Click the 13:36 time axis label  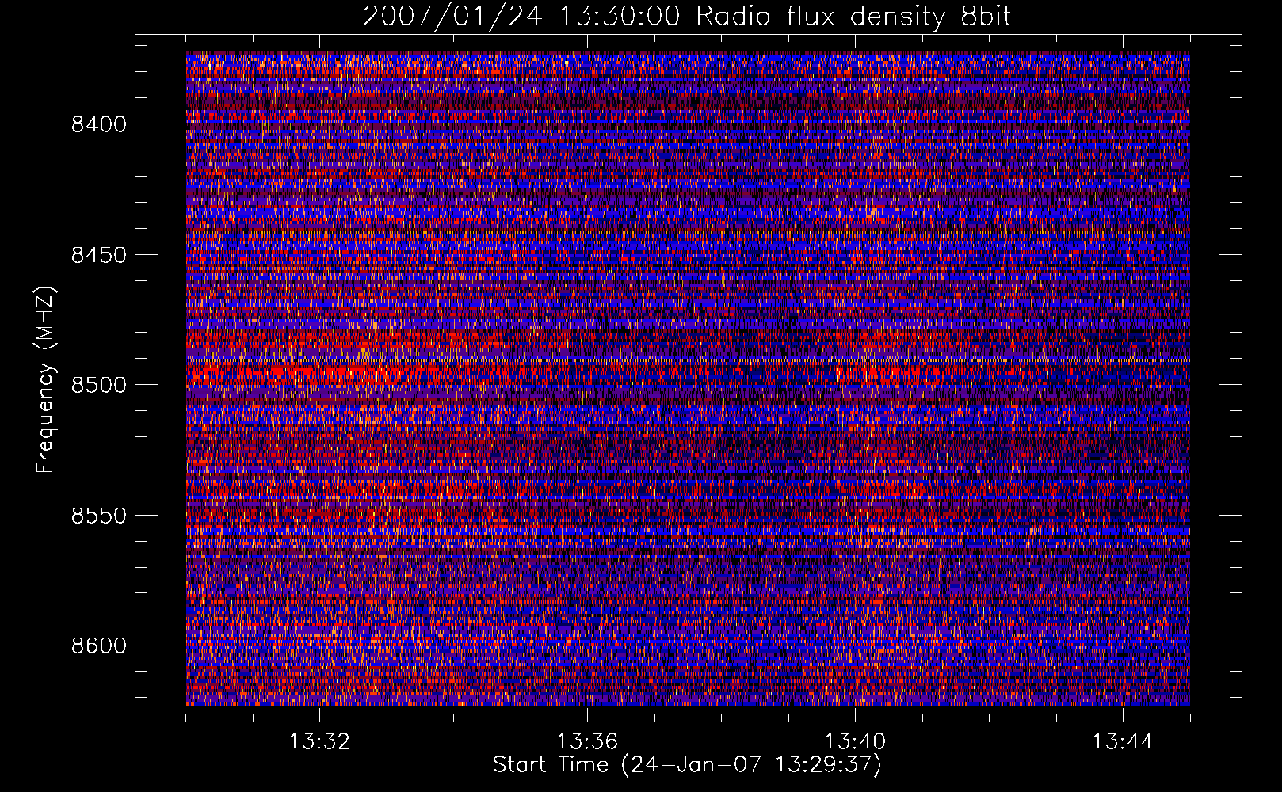[587, 742]
